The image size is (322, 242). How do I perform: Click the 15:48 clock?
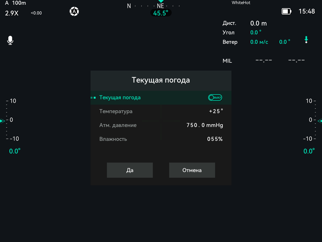[x=307, y=11]
